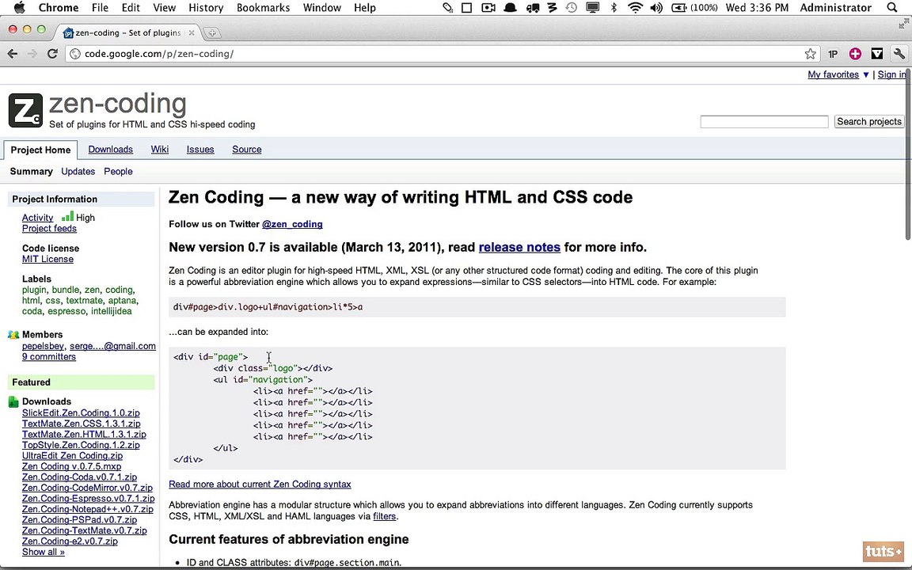Click the Wi-Fi menu bar icon
Viewport: 912px width, 570px height.
click(635, 8)
